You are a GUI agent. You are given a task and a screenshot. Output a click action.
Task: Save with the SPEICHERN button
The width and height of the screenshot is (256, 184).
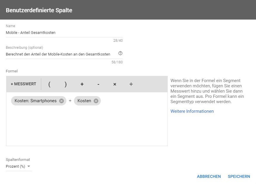[239, 176]
